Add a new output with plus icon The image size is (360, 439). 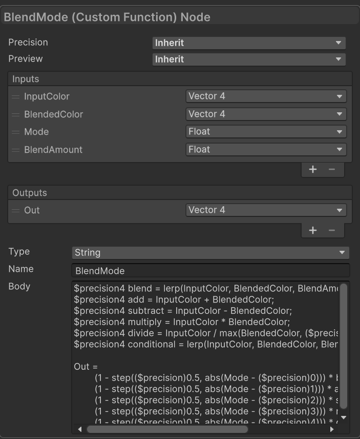pos(313,230)
